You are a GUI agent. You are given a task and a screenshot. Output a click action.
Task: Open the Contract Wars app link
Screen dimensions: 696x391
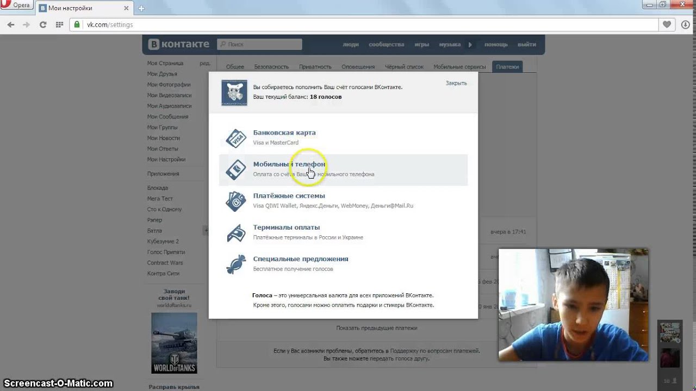165,263
